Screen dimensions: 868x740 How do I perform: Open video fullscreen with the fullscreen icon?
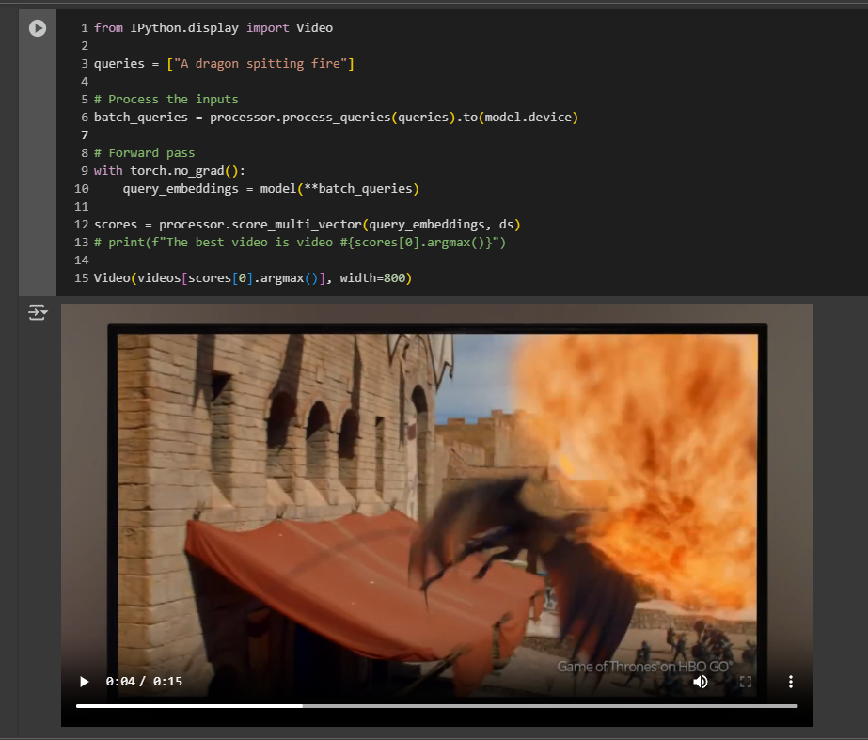746,682
